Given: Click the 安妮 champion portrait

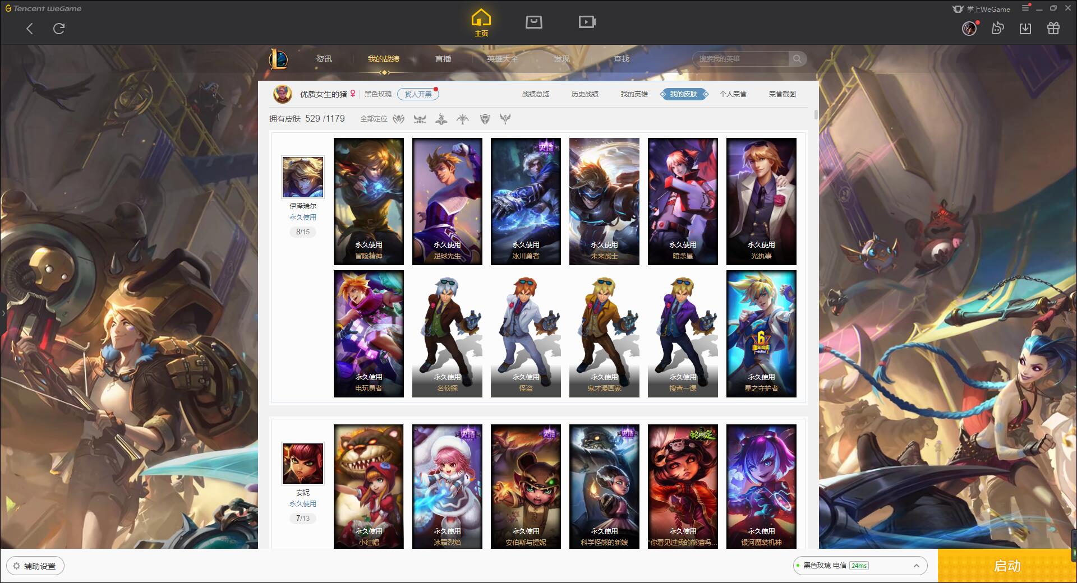Looking at the screenshot, I should tap(303, 464).
